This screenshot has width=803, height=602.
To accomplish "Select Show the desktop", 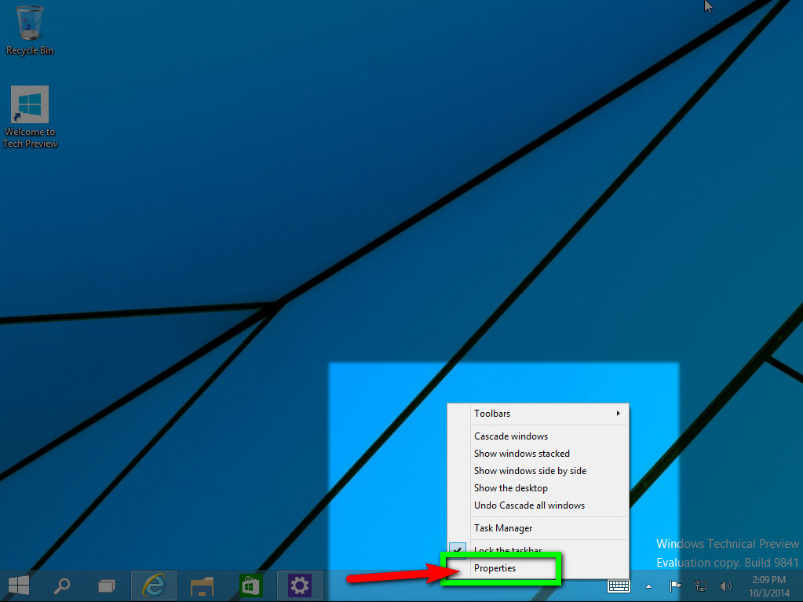I will [x=538, y=488].
